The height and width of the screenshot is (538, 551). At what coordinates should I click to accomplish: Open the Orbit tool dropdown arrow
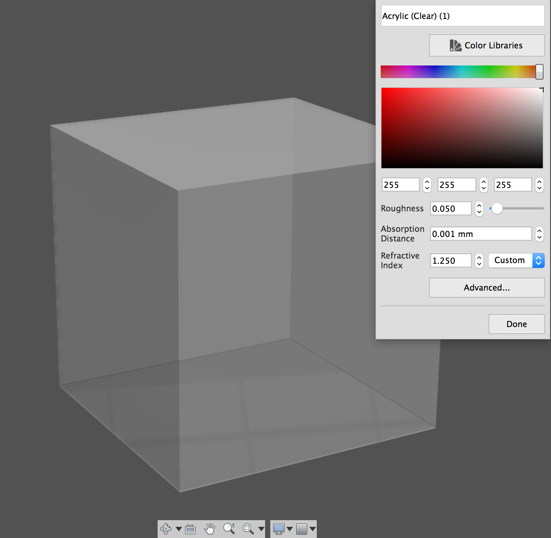tap(178, 529)
